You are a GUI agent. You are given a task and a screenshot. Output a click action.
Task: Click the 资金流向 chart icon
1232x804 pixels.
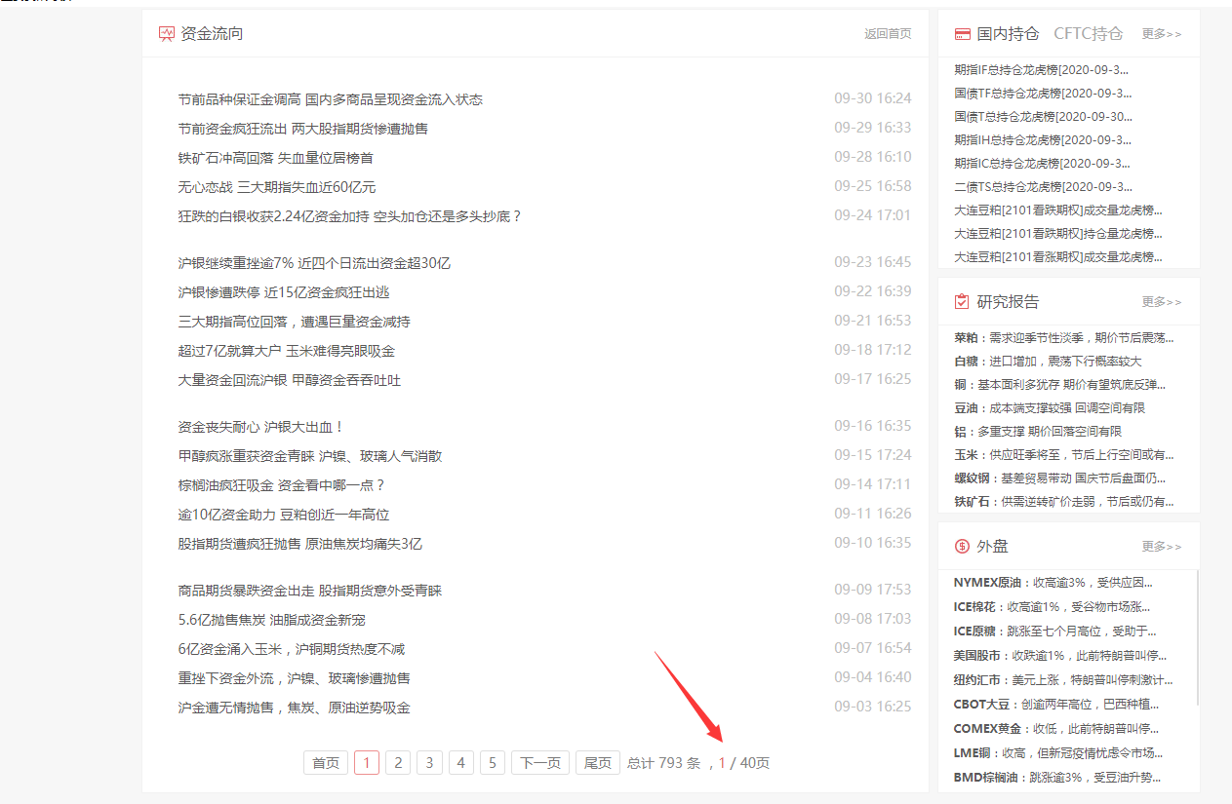pyautogui.click(x=167, y=34)
